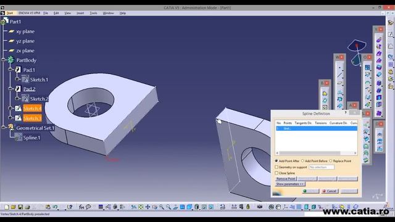
Task: Open the ENOVIA V5 VPM menu
Action: pos(29,13)
